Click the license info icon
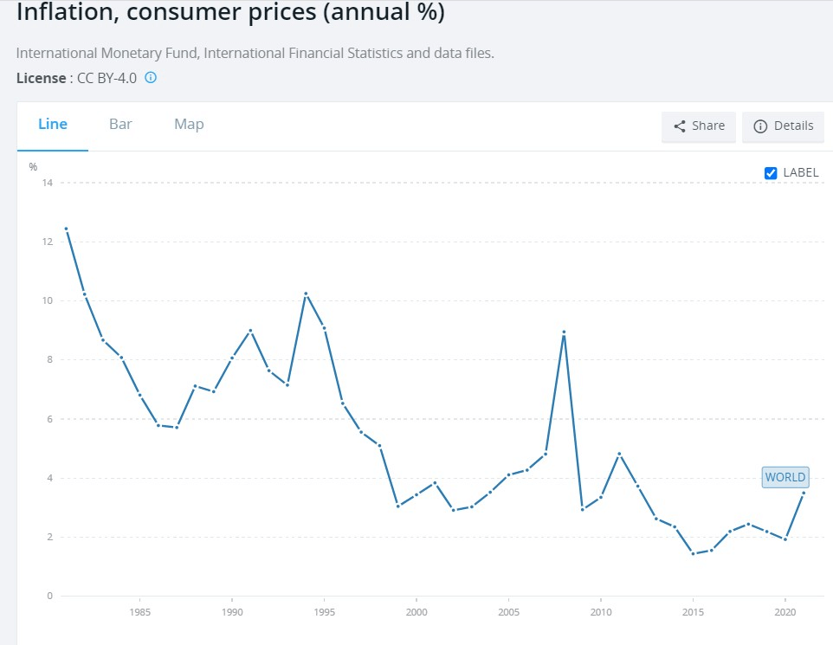 pyautogui.click(x=151, y=78)
